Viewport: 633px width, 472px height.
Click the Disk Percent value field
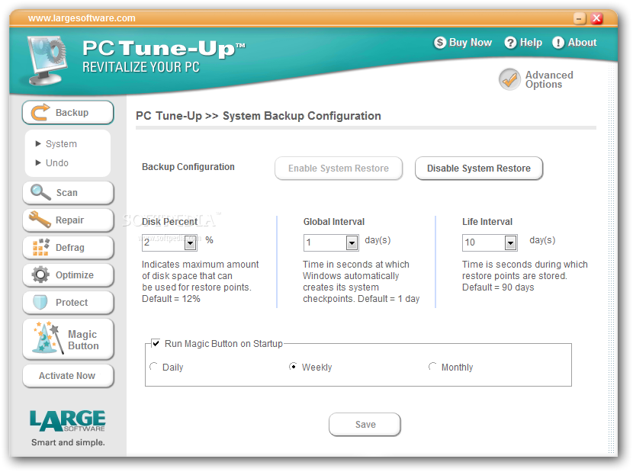click(163, 243)
